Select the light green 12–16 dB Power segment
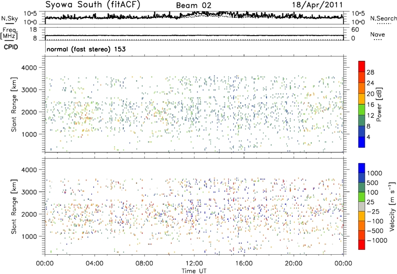397x274 pixels. pos(362,109)
